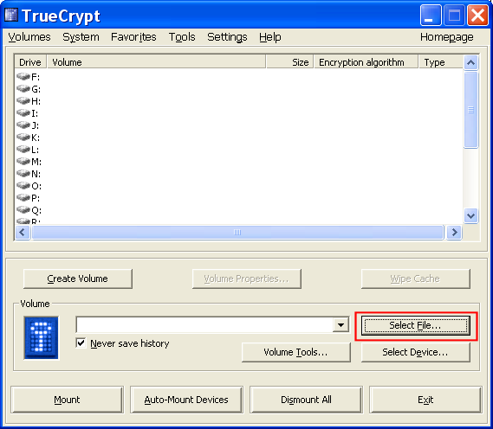Click the Volume column header

[156, 61]
